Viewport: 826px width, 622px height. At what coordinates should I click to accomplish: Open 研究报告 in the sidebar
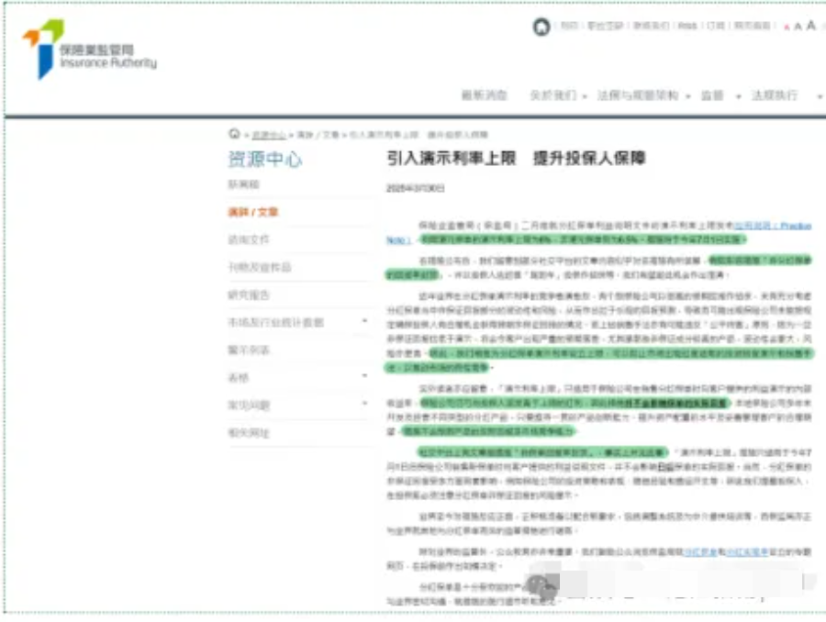point(248,294)
